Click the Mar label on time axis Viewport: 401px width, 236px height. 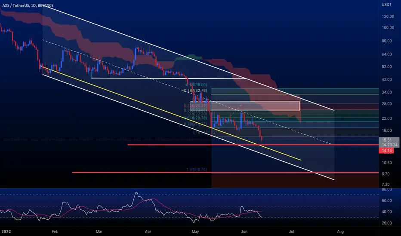(x=99, y=232)
